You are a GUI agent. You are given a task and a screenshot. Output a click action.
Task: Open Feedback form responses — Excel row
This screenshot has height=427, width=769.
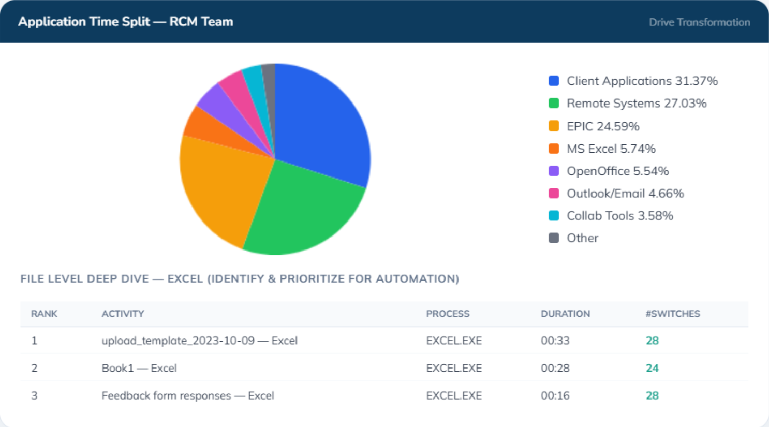[x=384, y=395]
